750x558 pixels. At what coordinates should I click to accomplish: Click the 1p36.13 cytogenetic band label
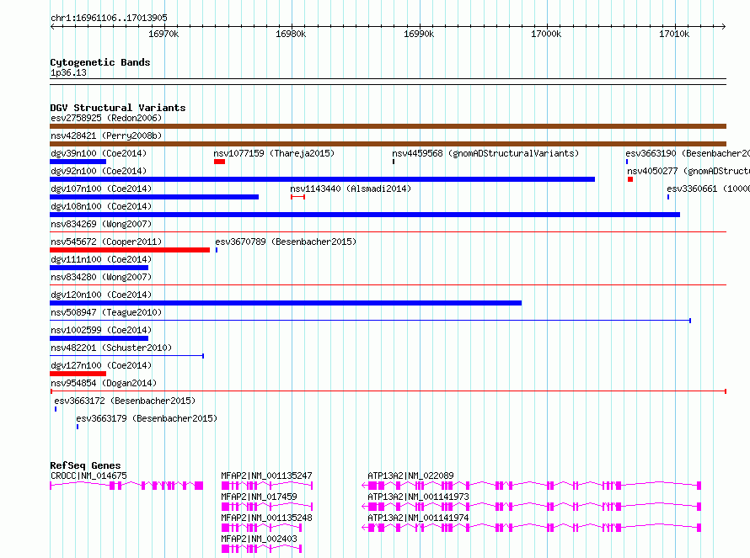(68, 72)
